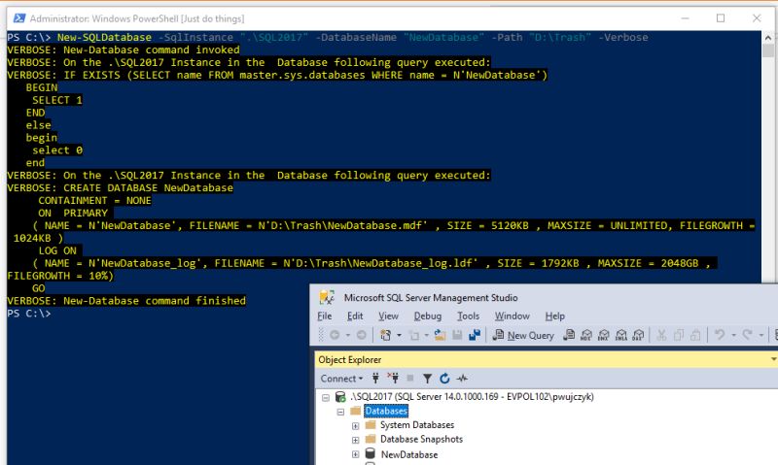The width and height of the screenshot is (778, 465).
Task: Click the 'New-Database command finished' output line
Action: point(126,301)
